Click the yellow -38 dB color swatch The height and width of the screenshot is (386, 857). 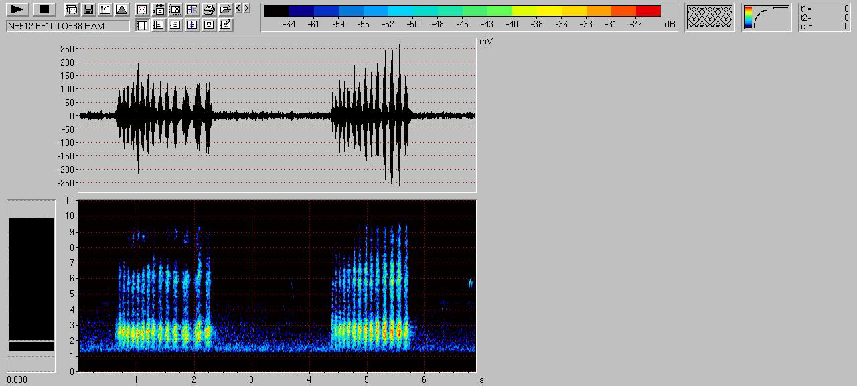(537, 11)
